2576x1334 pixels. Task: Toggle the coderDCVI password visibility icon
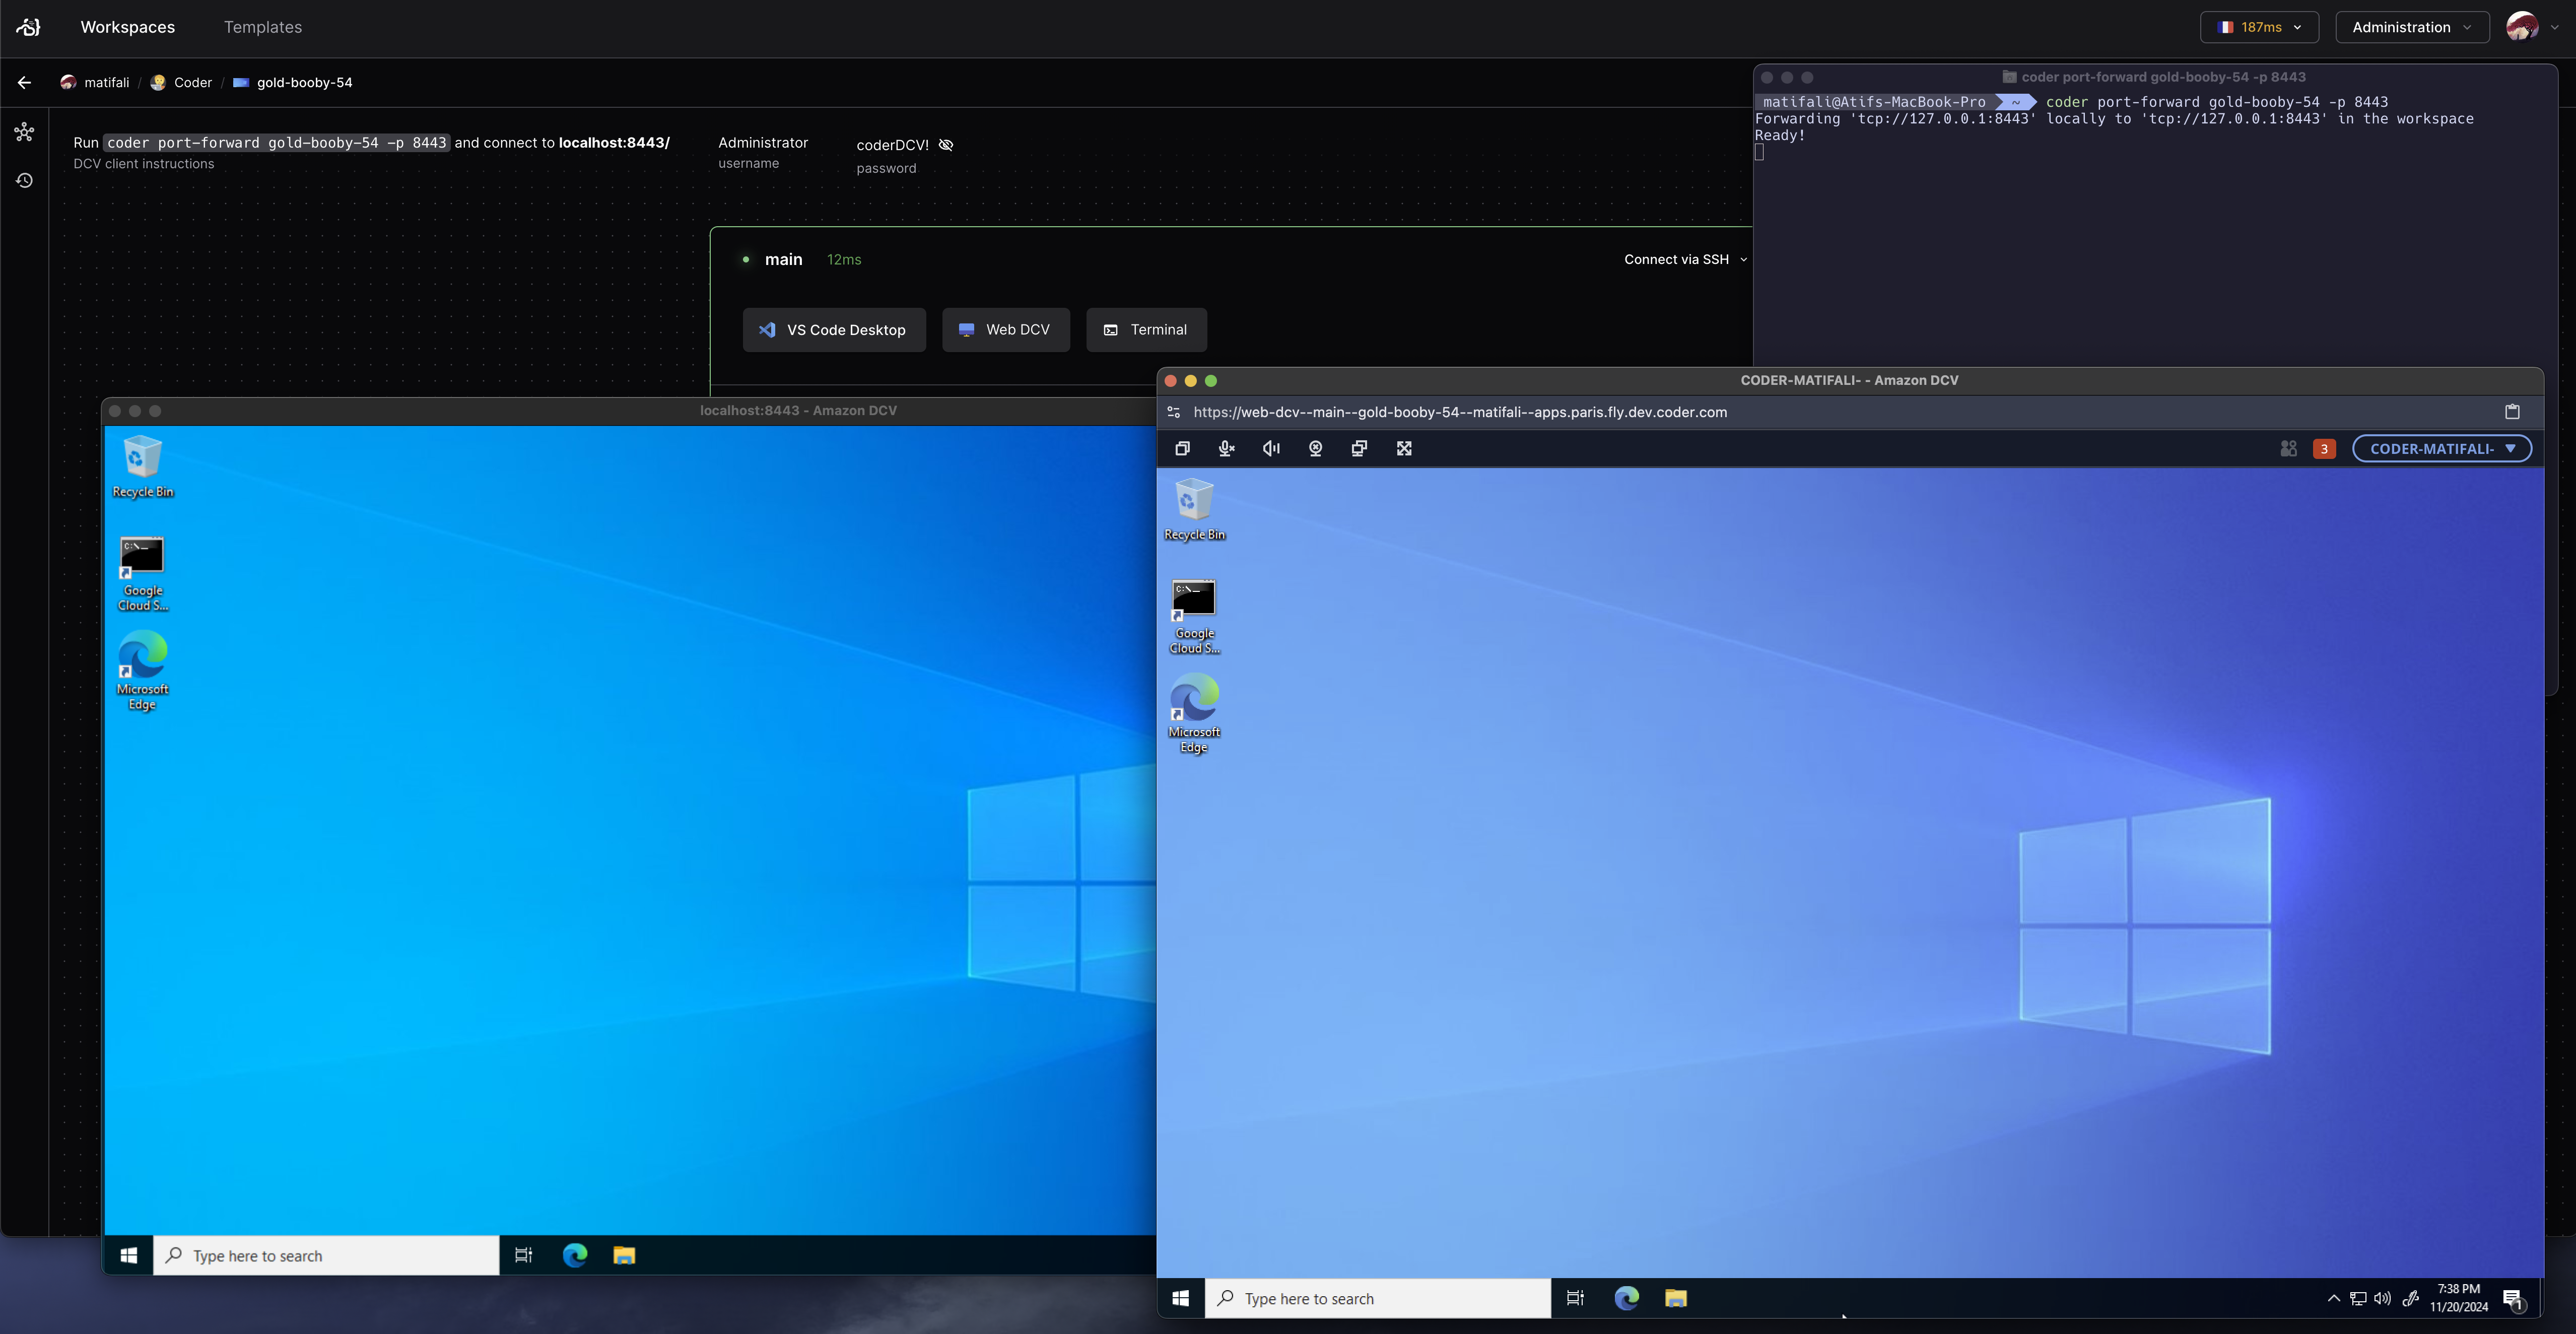947,143
